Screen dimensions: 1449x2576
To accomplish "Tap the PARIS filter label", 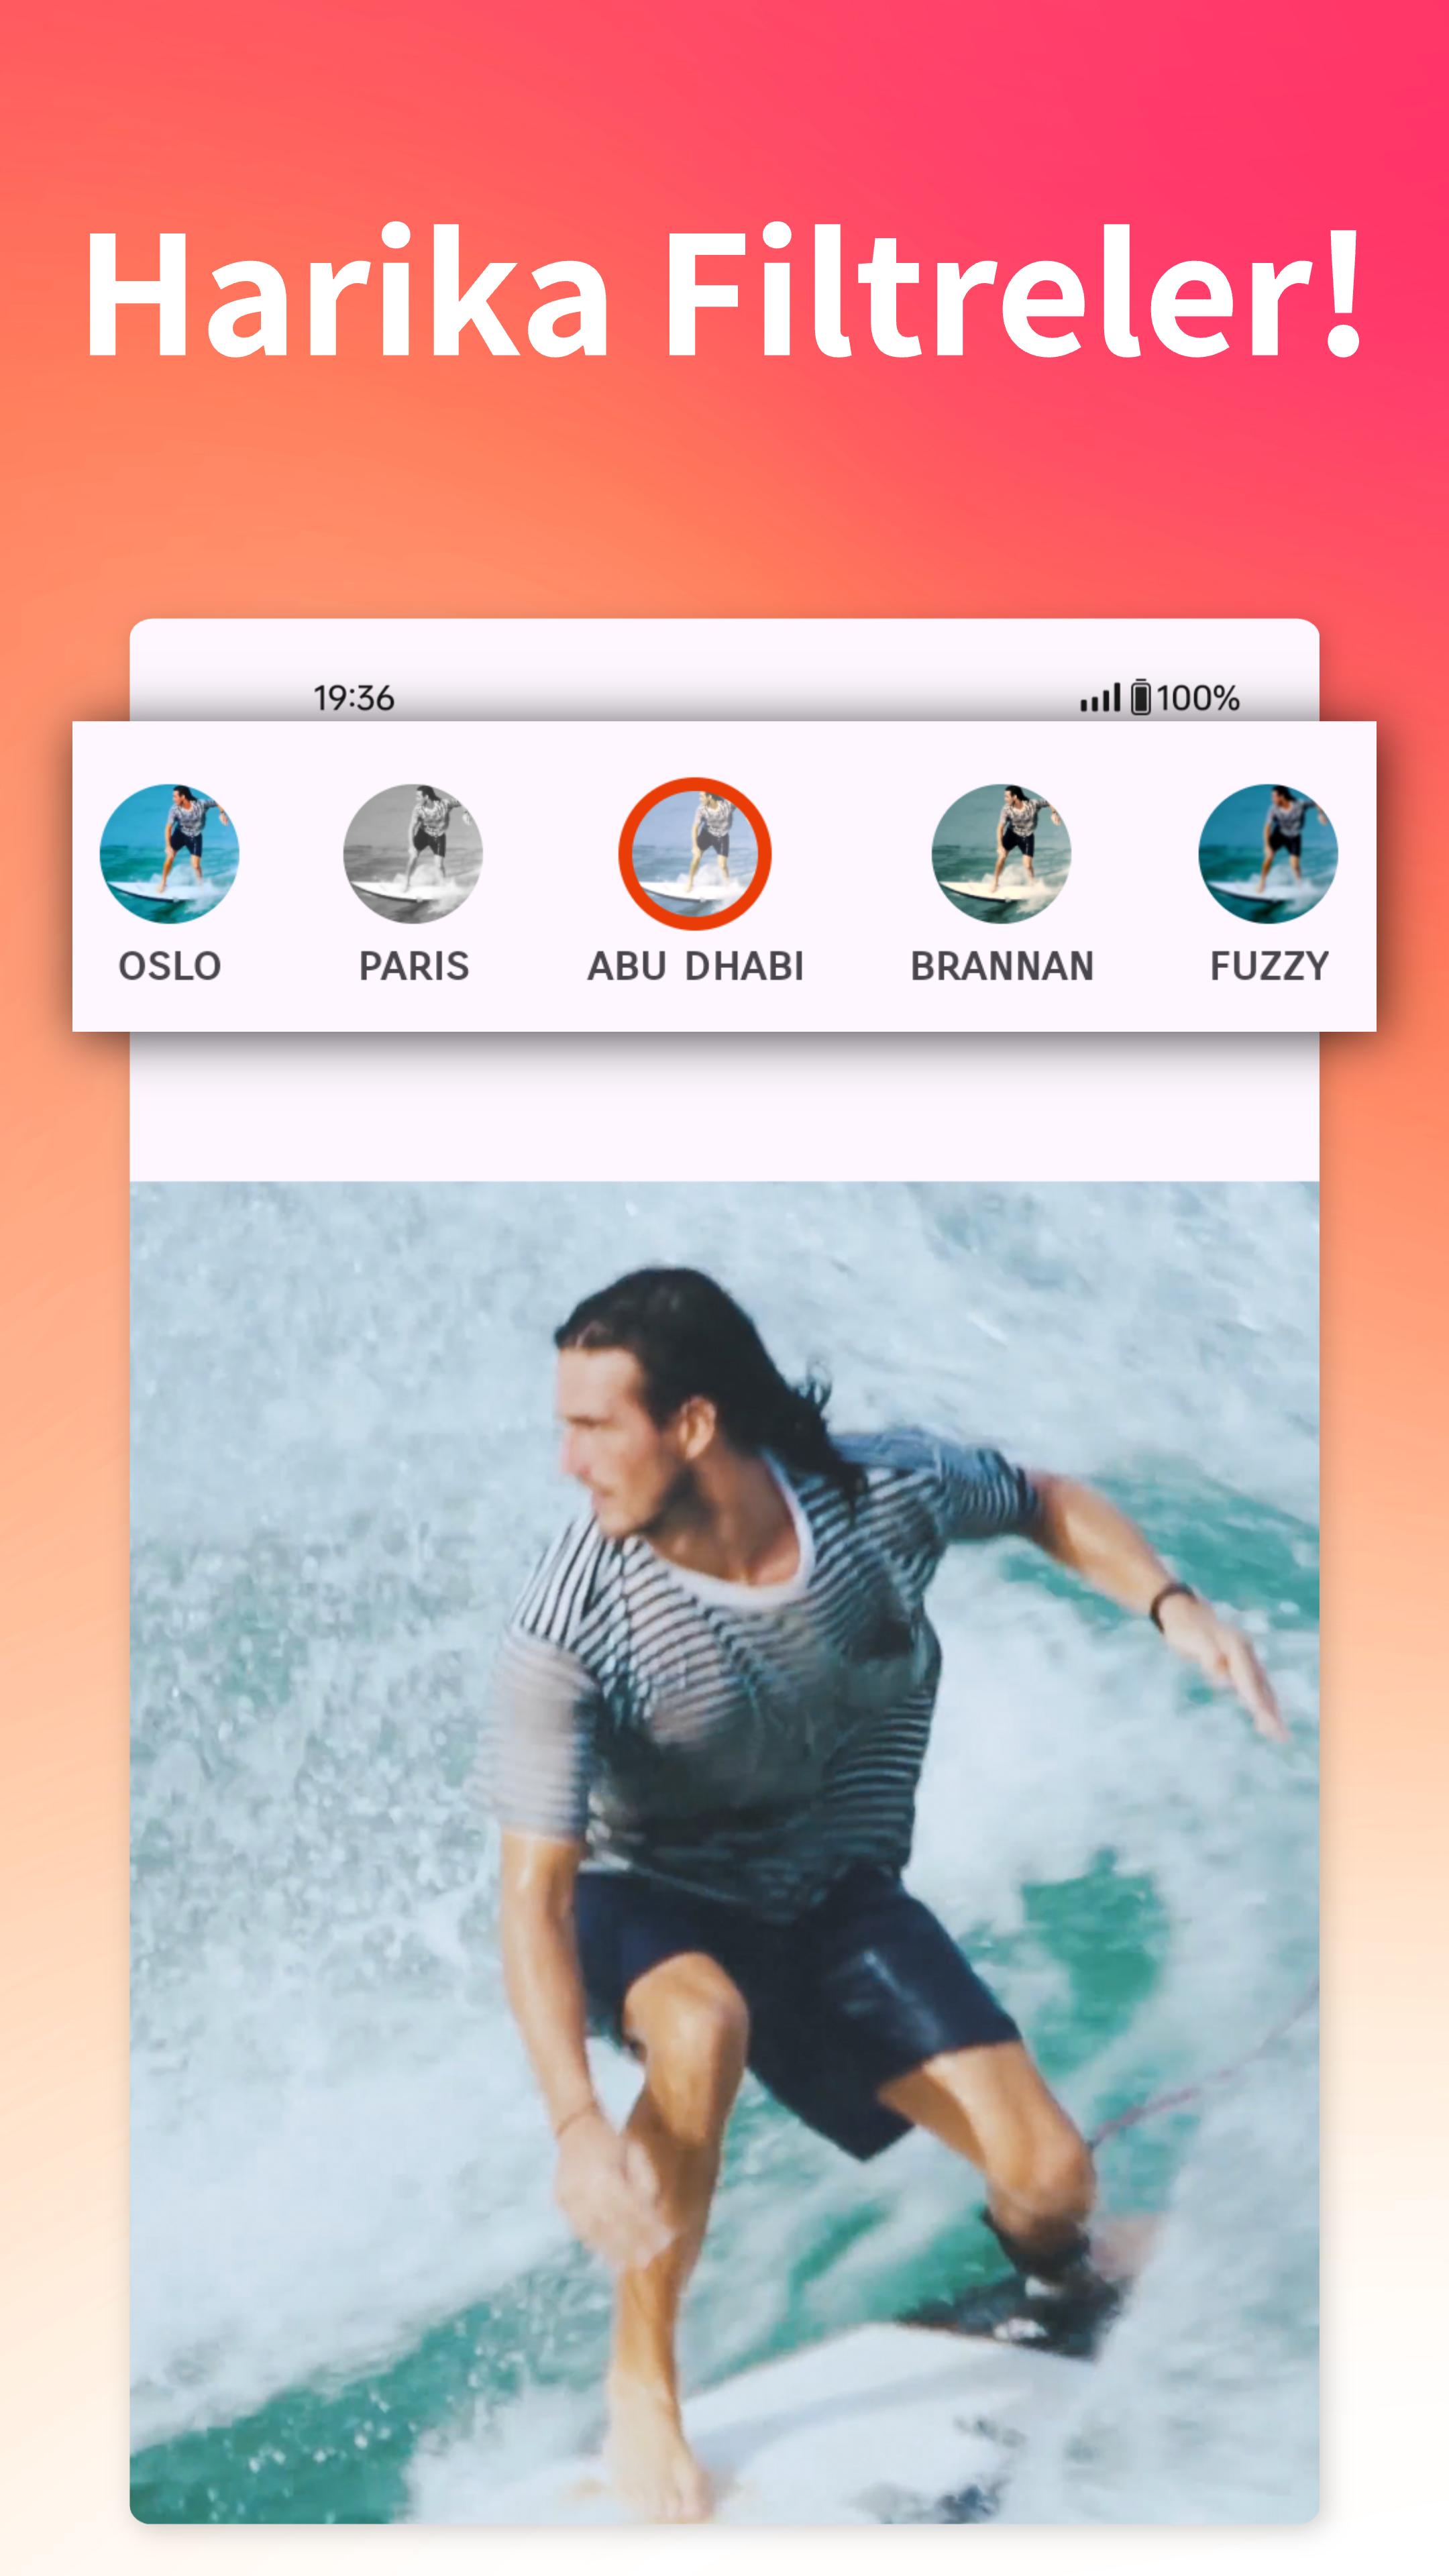I will (413, 966).
